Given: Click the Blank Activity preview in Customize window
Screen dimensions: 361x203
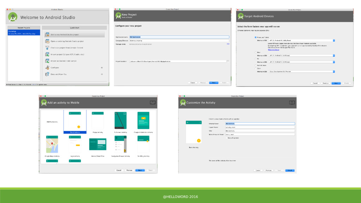Looking at the screenshot, I should [x=194, y=132].
